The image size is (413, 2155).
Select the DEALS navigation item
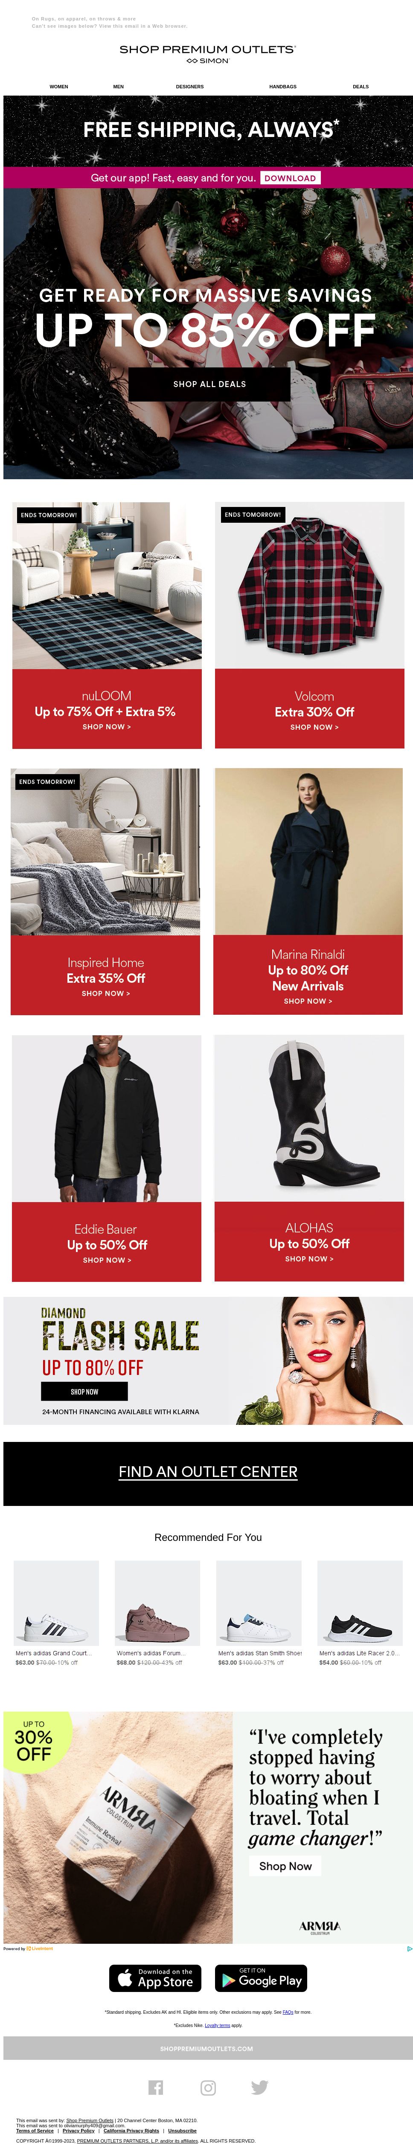pos(361,86)
